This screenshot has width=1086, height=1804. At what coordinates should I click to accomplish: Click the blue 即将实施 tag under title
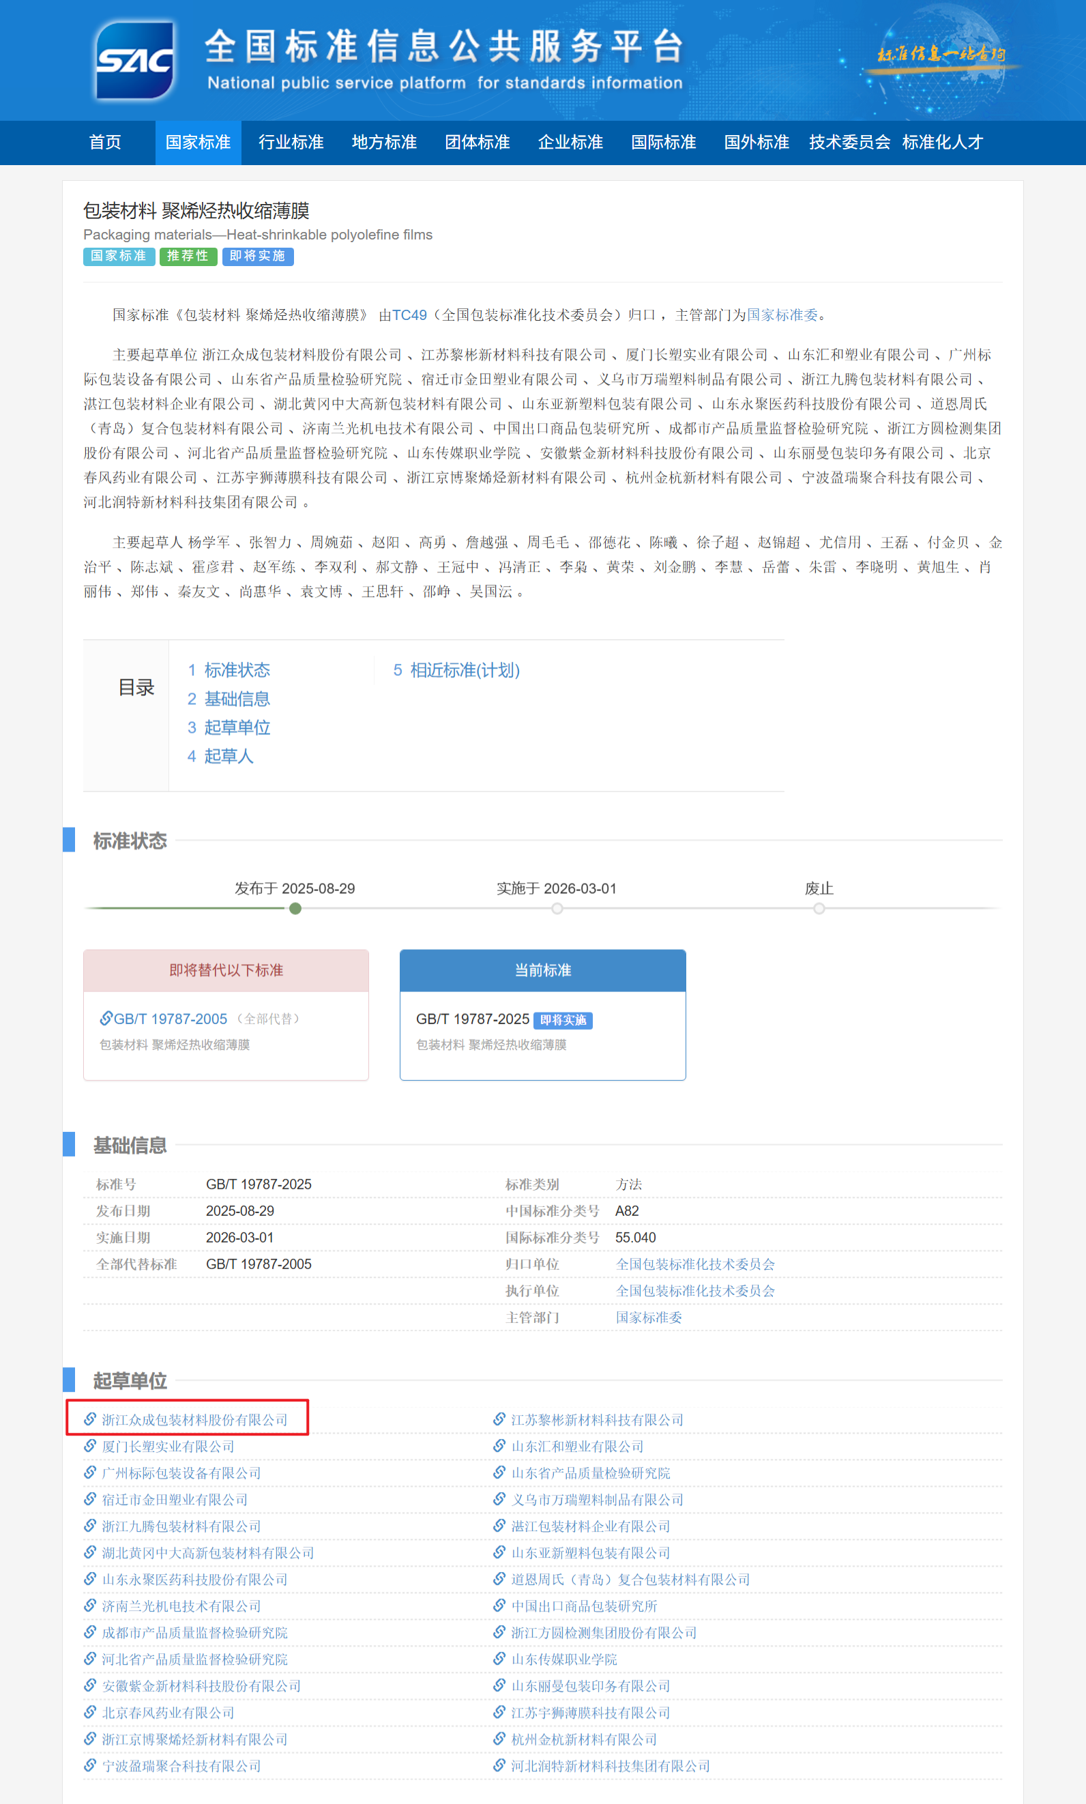pos(258,256)
